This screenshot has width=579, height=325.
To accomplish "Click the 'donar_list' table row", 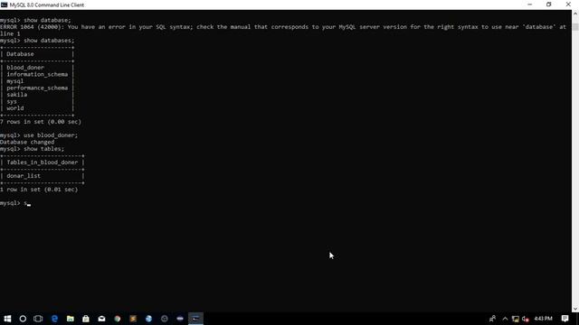I will click(x=24, y=176).
